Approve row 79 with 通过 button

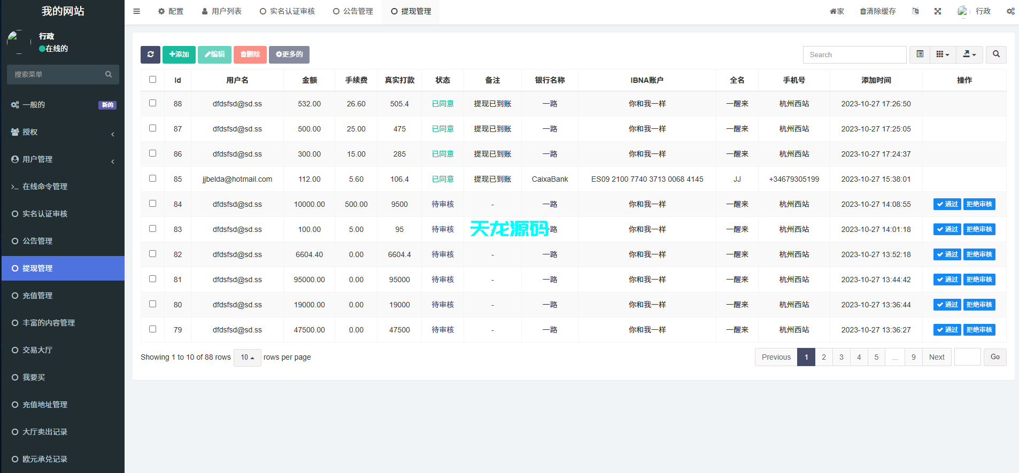coord(947,330)
